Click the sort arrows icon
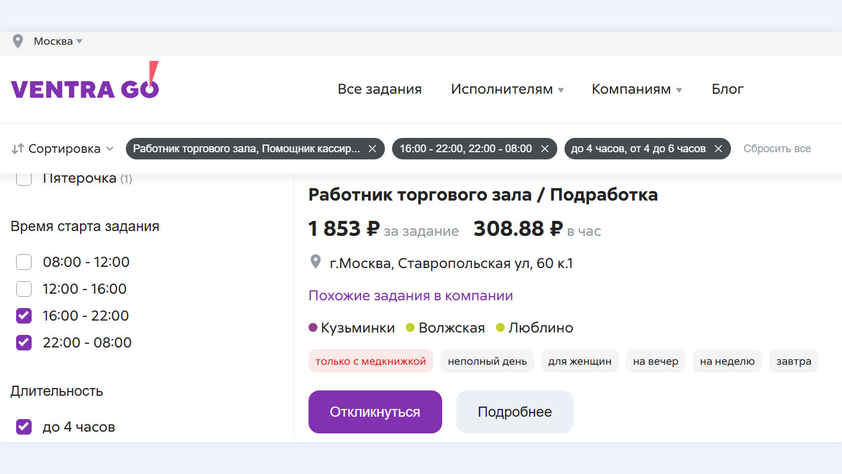 tap(17, 149)
